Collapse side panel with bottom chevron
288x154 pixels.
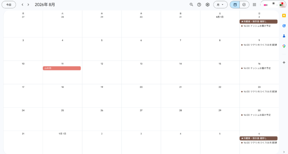coord(284,151)
